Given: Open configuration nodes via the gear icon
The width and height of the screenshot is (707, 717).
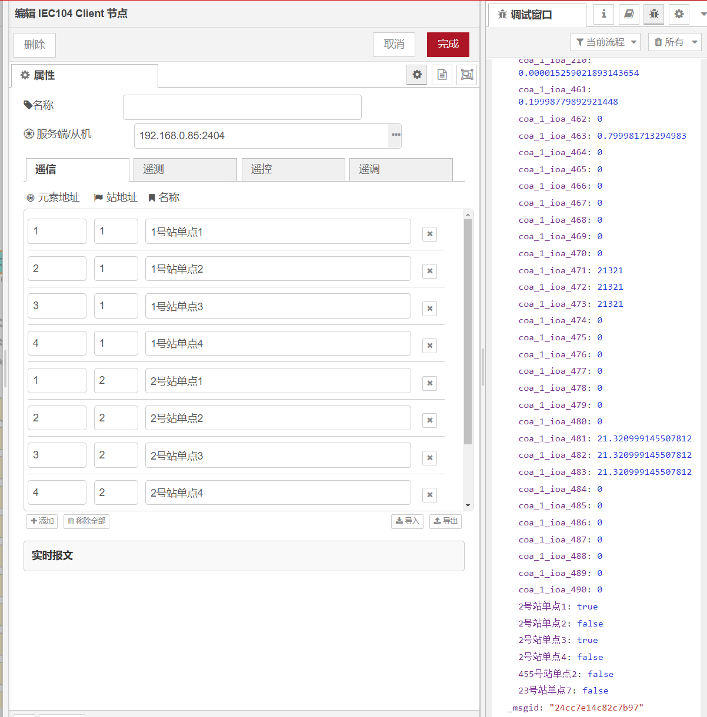Looking at the screenshot, I should [x=679, y=14].
